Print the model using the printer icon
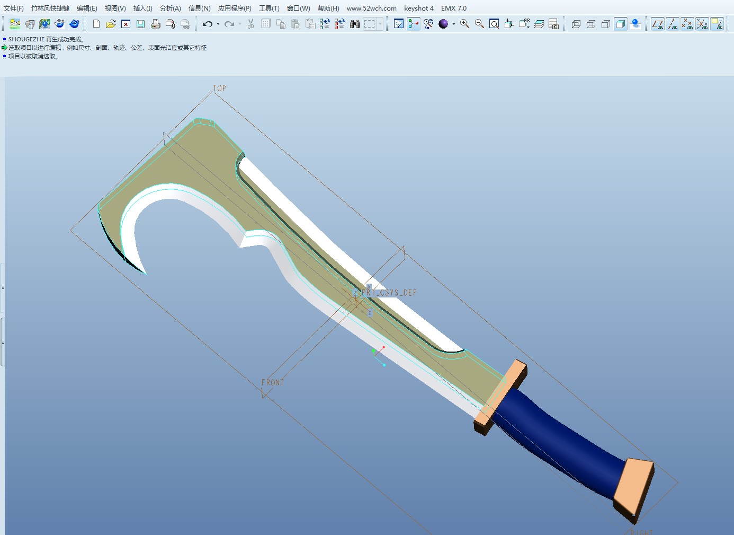The image size is (734, 535). click(155, 24)
